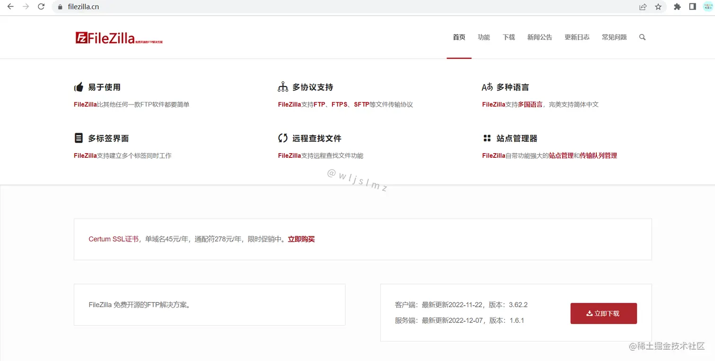Open the 常见问题 menu item
Viewport: 715px width, 361px height.
coord(614,37)
